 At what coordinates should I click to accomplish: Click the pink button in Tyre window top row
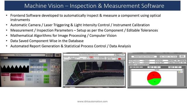(91, 57)
